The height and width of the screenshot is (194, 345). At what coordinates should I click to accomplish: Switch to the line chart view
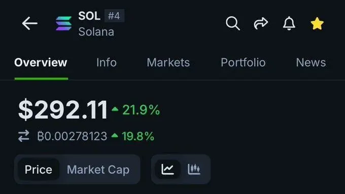coord(167,169)
